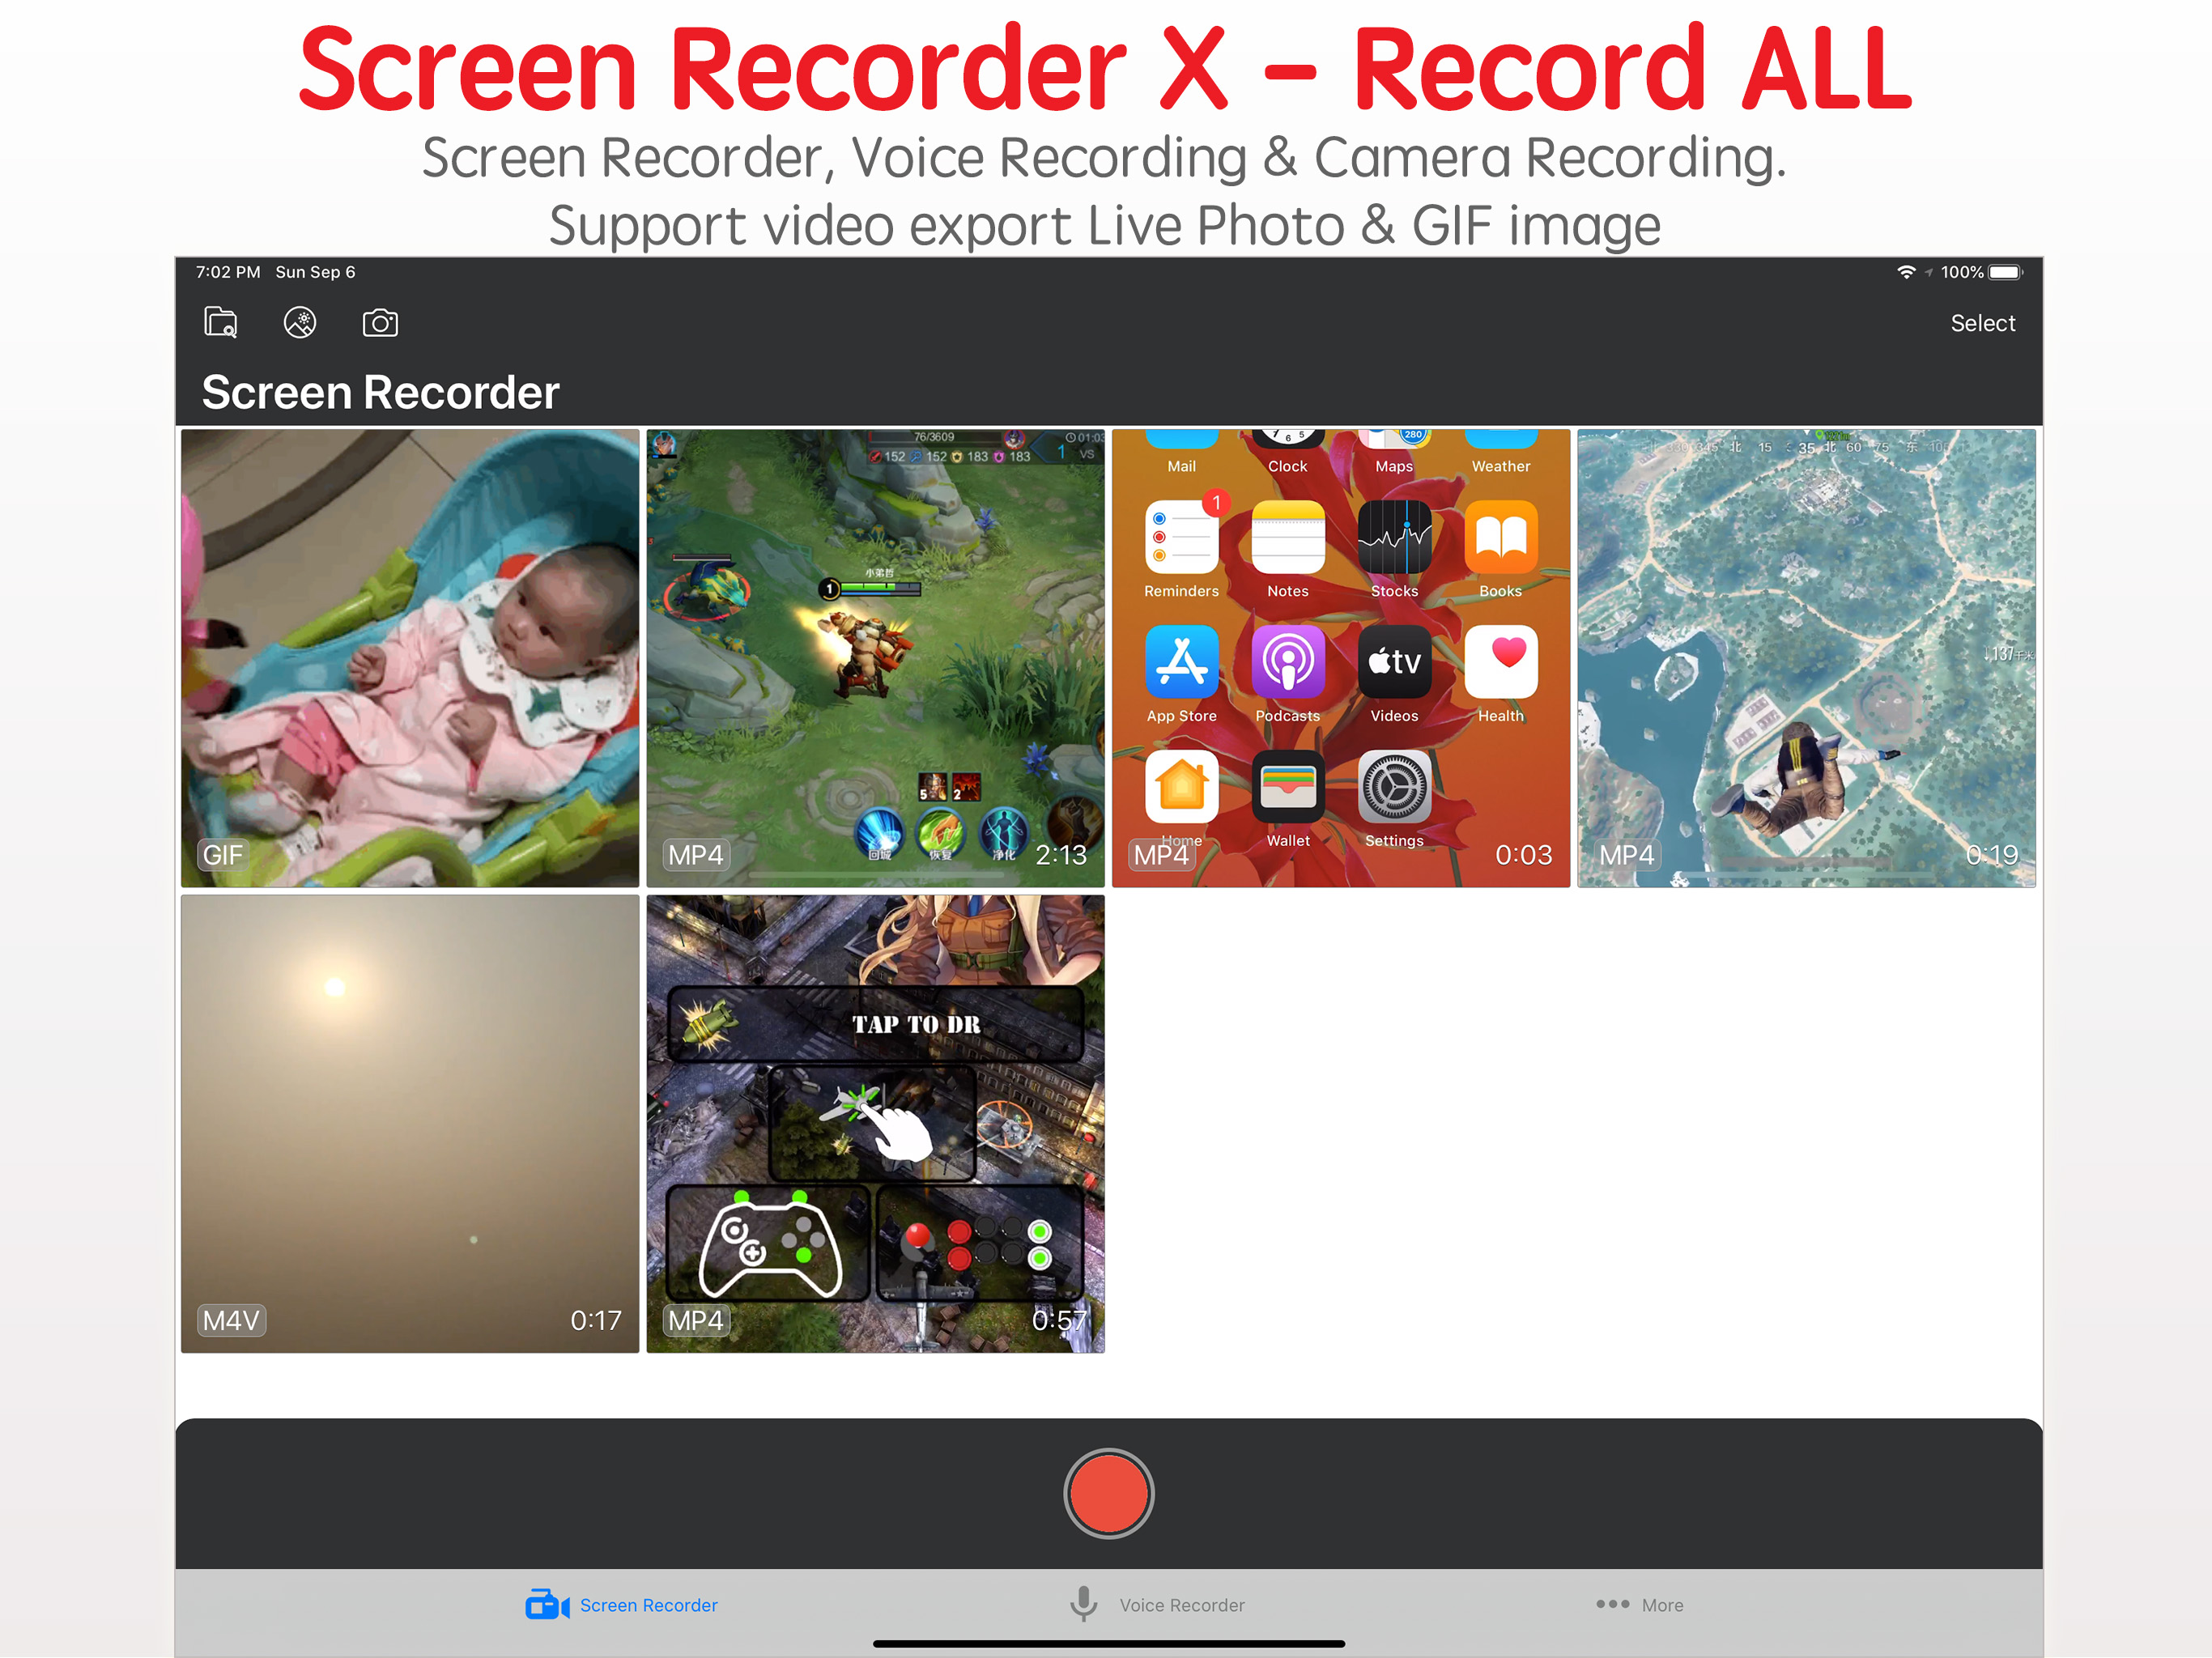The height and width of the screenshot is (1658, 2212).
Task: Open the baby GIF thumbnail
Action: (410, 658)
